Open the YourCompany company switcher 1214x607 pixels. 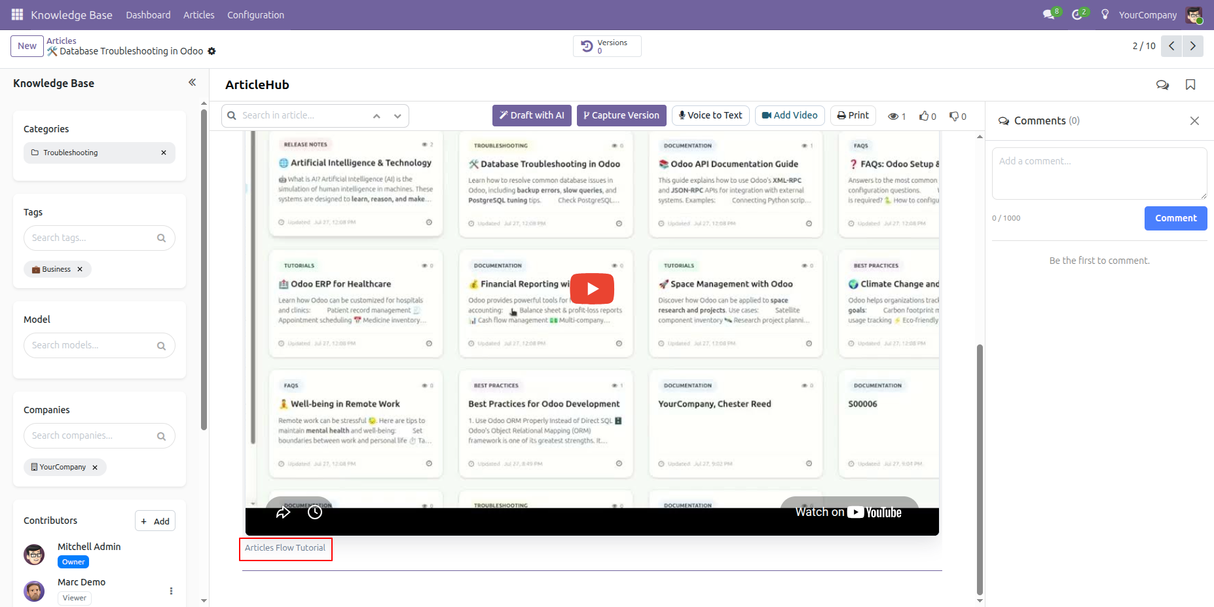[x=1147, y=14]
